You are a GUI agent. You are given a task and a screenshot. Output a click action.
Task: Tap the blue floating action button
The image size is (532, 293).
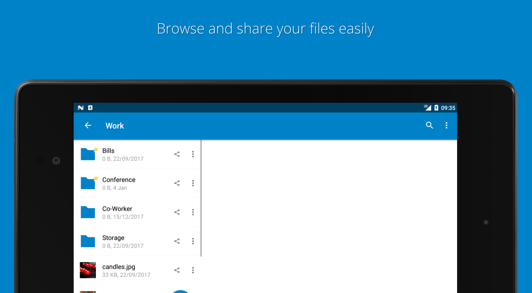coord(181,291)
